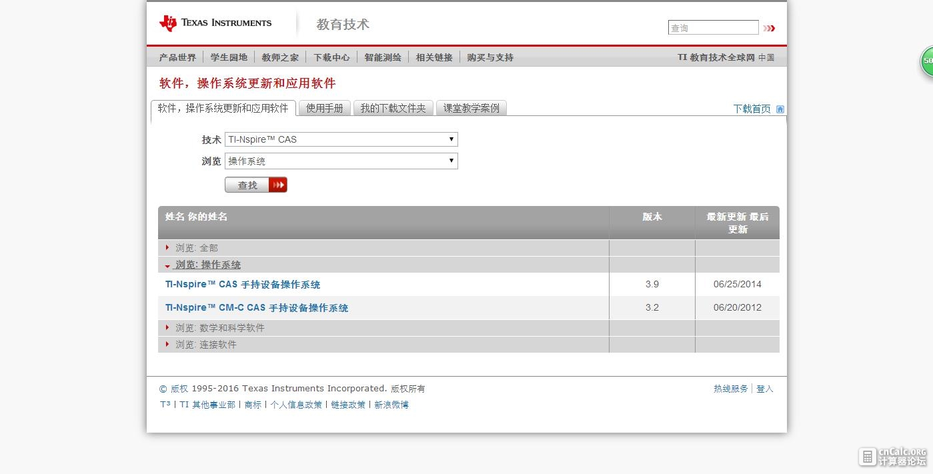Click the red arrow on 查找 button
Viewport: 933px width, 474px height.
[278, 185]
